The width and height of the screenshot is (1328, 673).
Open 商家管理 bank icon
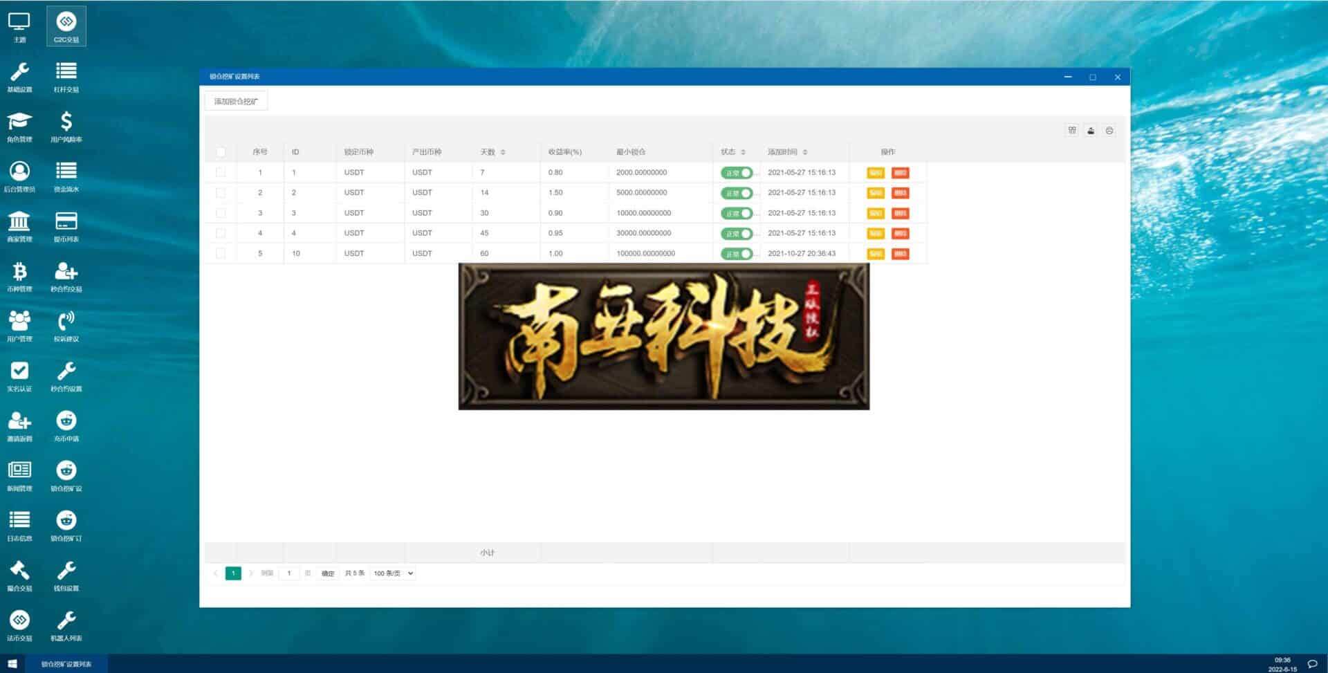19,226
